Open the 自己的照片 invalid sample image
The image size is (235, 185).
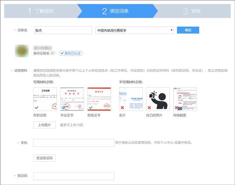[x=158, y=99]
